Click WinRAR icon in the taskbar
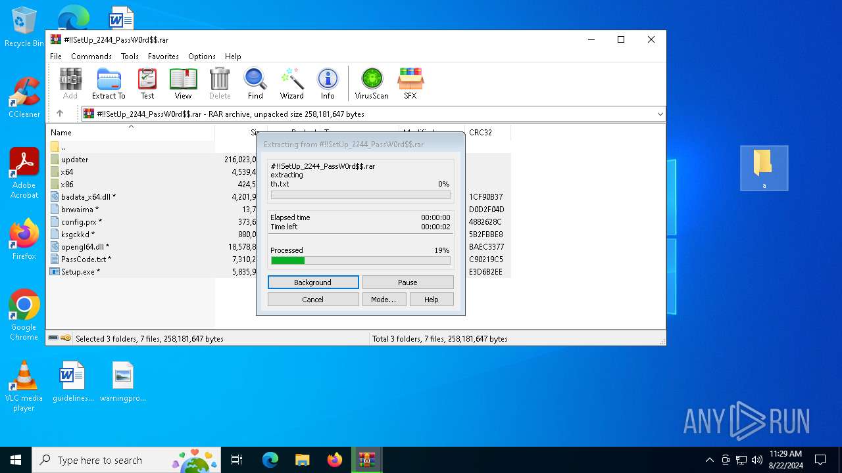Image resolution: width=842 pixels, height=473 pixels. 366,460
